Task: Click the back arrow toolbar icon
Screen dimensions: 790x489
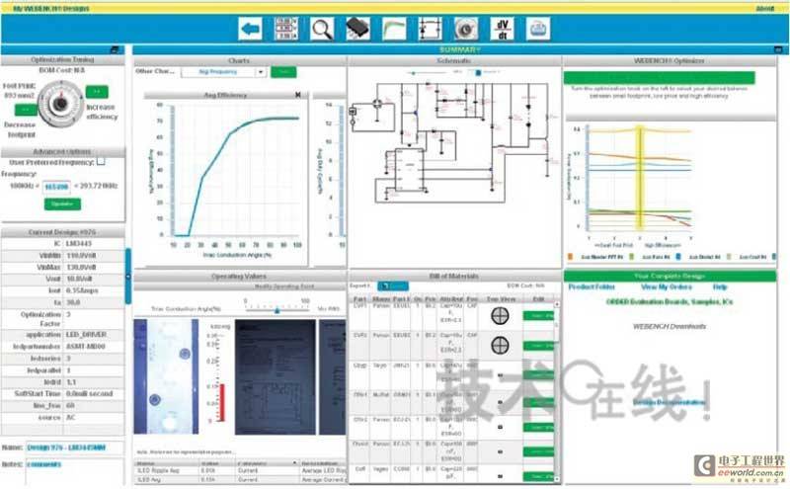Action: point(251,29)
